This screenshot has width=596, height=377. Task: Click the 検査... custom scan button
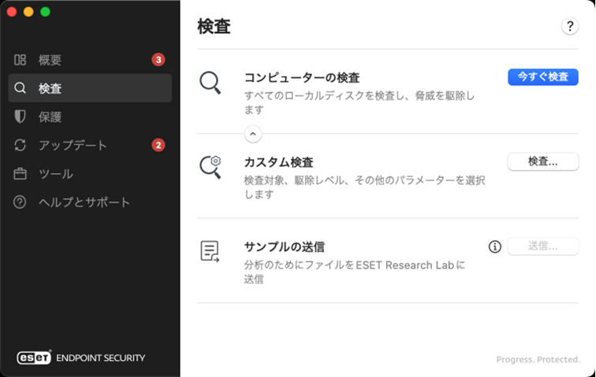click(x=542, y=161)
